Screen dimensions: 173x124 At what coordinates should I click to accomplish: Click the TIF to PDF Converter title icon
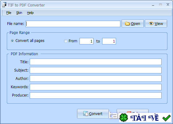(4, 5)
